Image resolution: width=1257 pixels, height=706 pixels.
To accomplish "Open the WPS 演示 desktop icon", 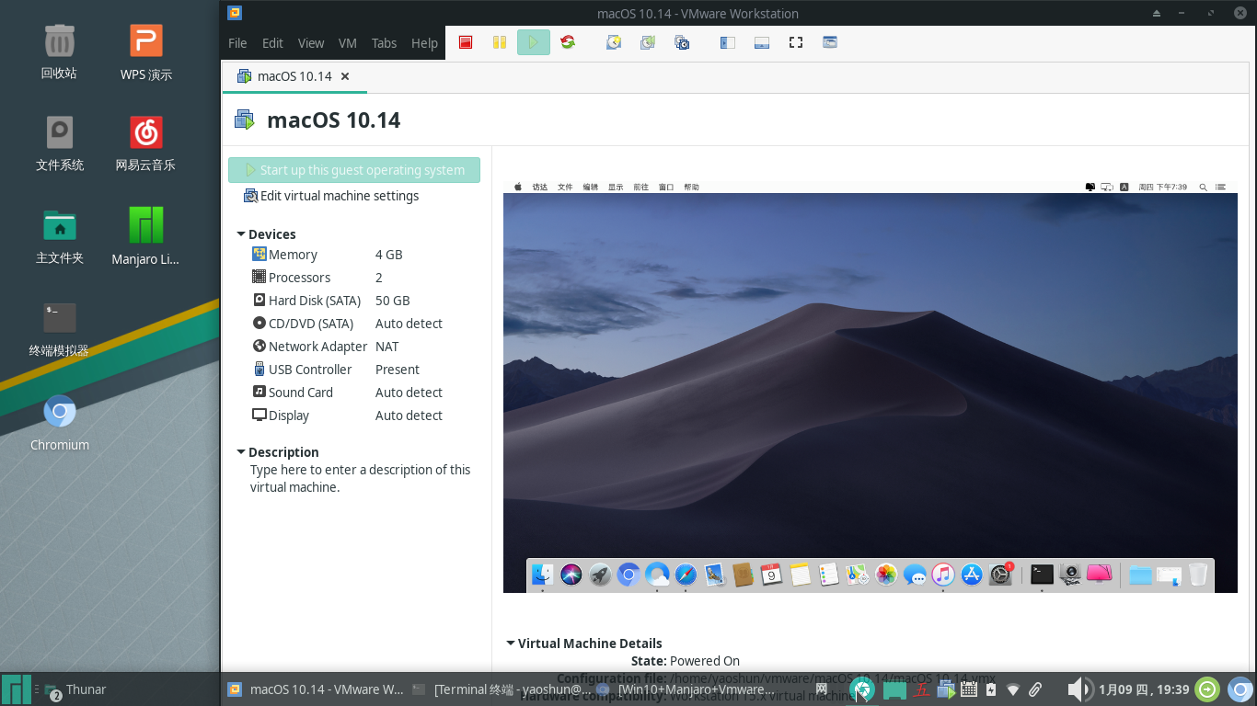I will [x=145, y=52].
